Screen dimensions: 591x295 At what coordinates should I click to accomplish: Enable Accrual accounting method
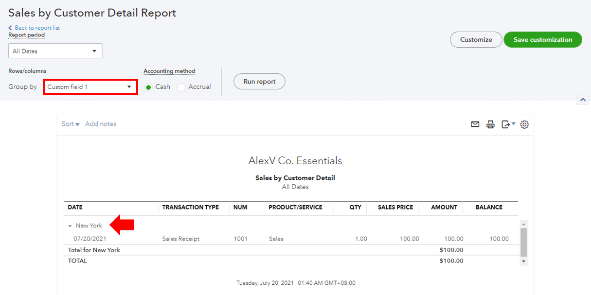pyautogui.click(x=180, y=87)
